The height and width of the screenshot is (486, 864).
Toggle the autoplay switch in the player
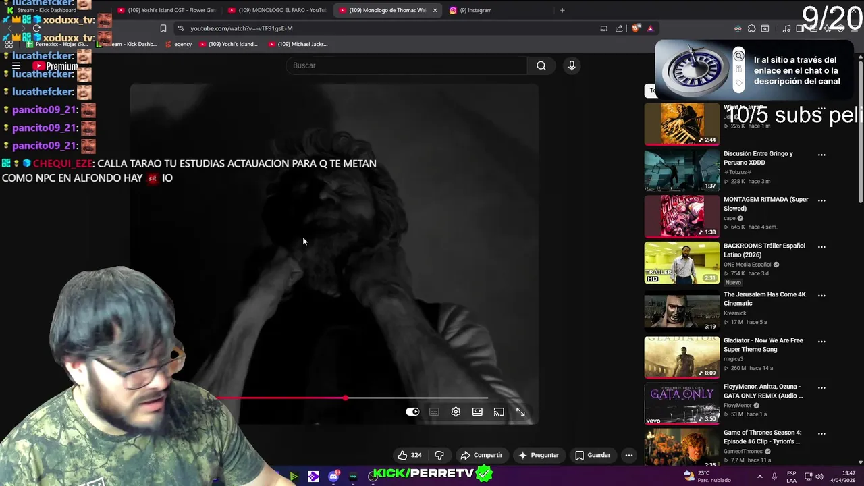[412, 412]
